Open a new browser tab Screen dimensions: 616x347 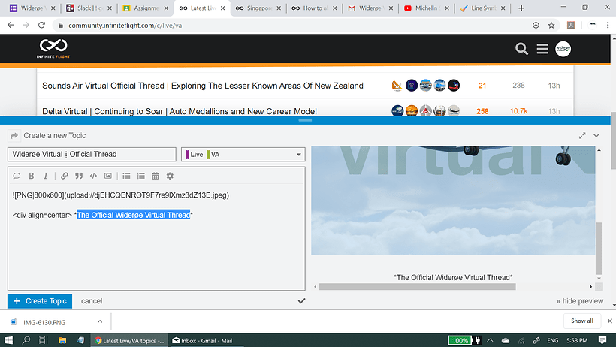click(521, 8)
